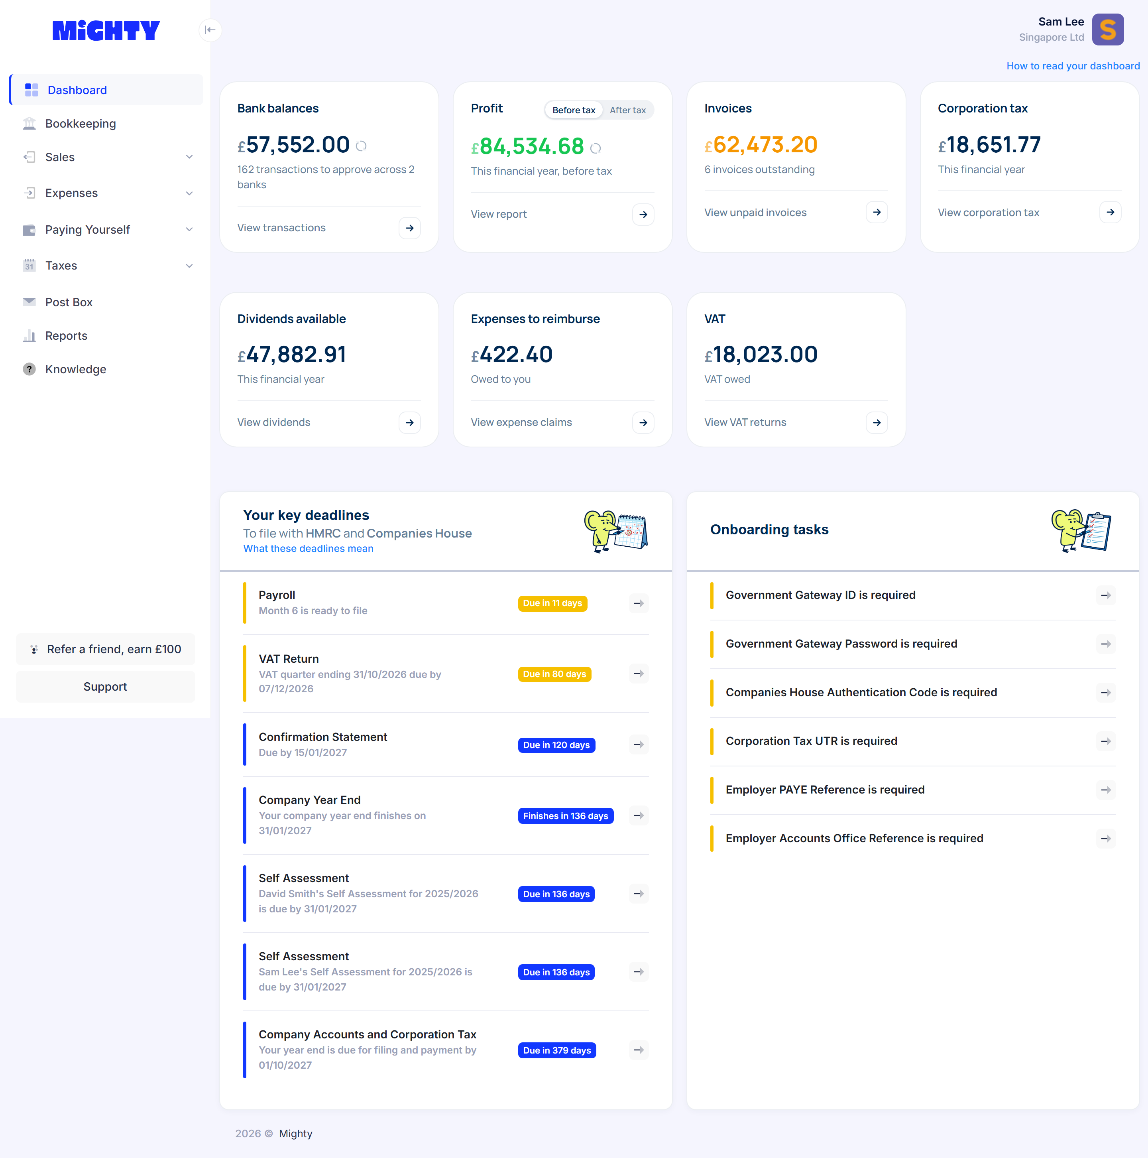
Task: Click the Due in 379 days badge
Action: 556,1050
